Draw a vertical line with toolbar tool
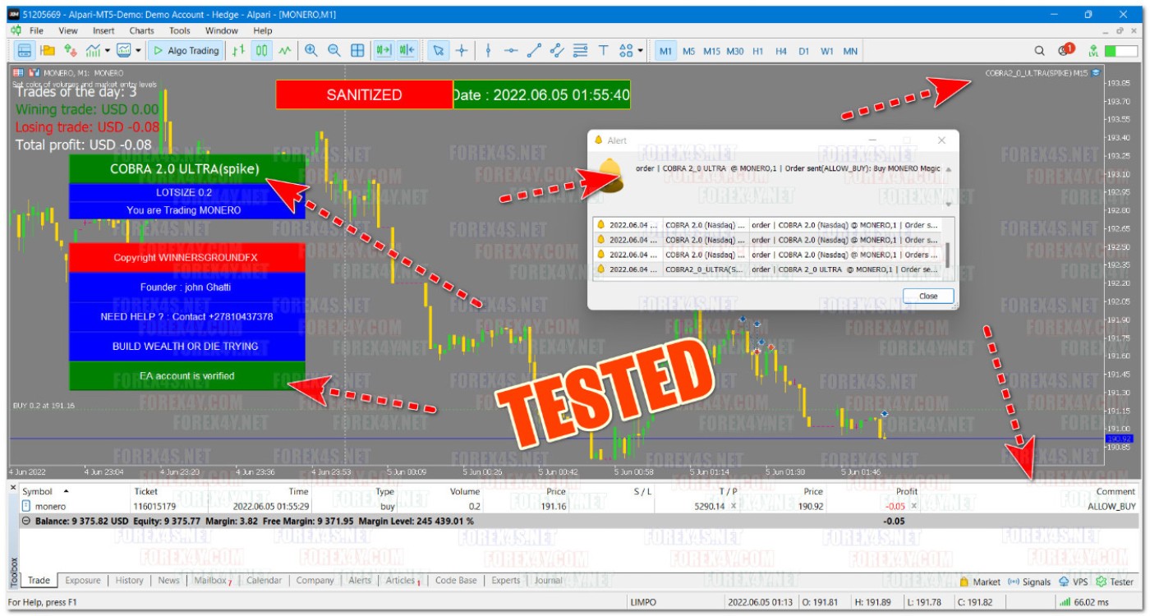This screenshot has height=616, width=1150. (x=488, y=51)
